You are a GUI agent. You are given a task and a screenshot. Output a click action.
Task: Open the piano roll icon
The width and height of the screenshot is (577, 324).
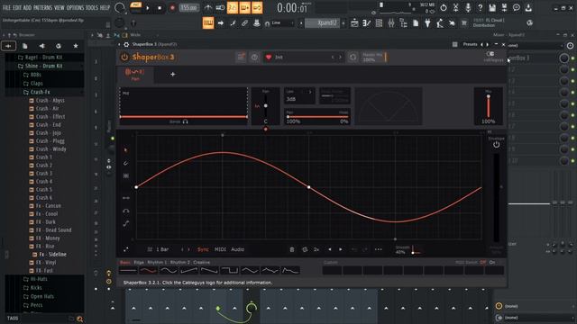click(x=367, y=23)
